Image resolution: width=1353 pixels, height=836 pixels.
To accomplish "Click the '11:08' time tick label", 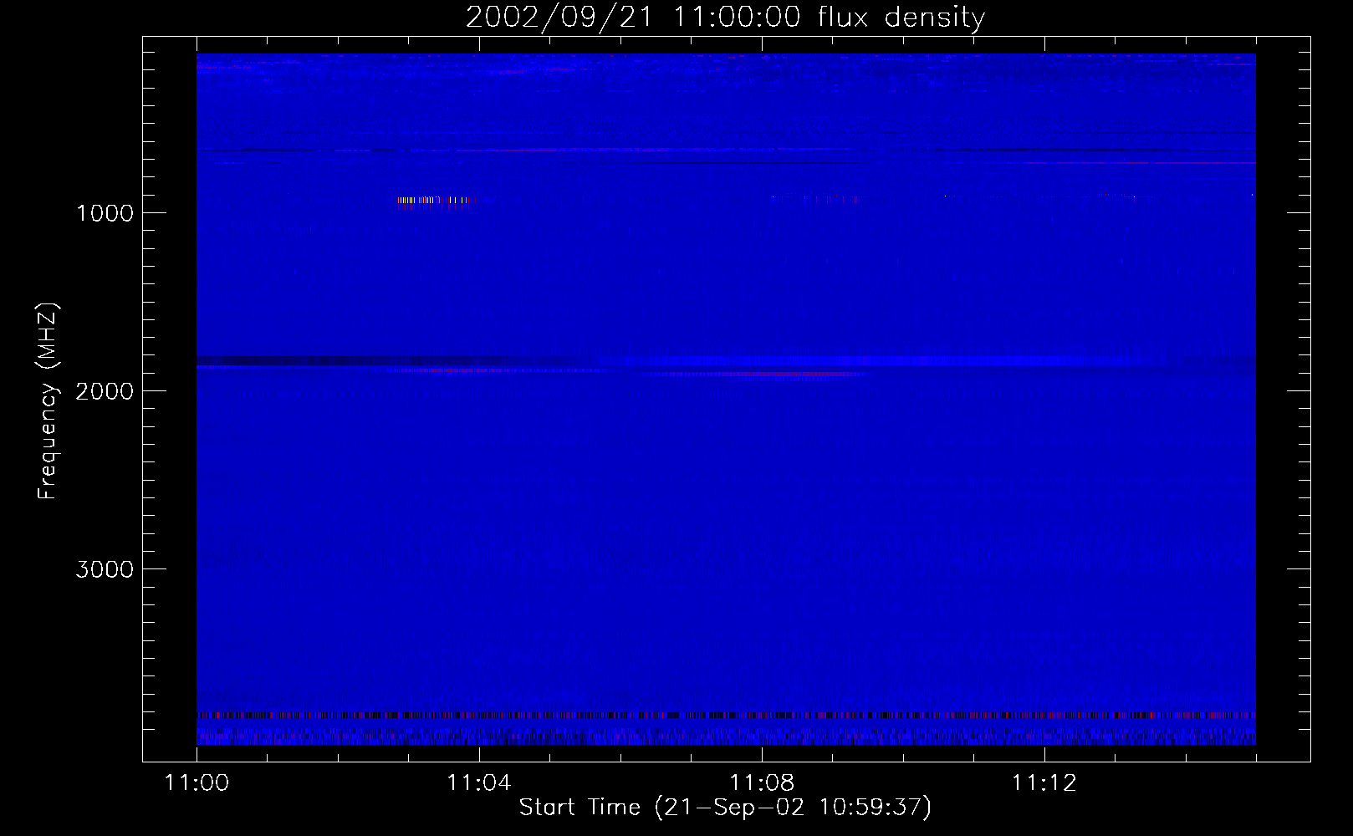I will click(762, 783).
